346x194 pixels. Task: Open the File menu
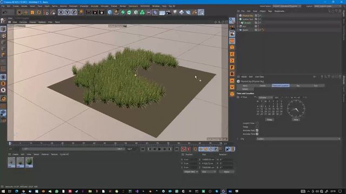3,6
